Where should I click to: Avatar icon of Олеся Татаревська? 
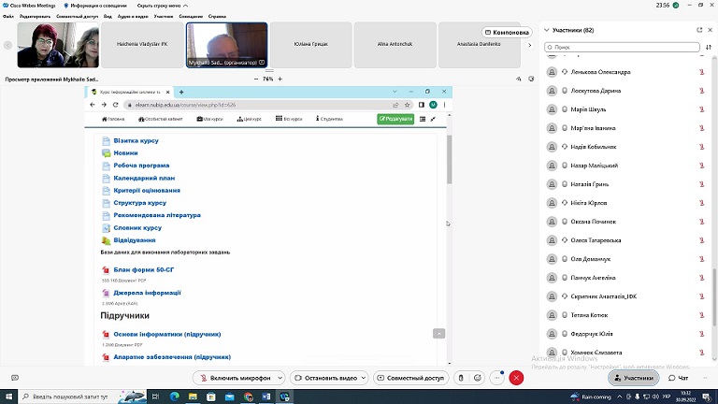coord(552,240)
